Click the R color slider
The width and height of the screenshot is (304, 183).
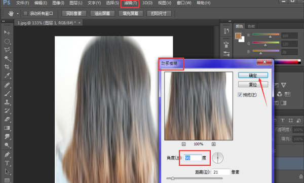pos(266,35)
